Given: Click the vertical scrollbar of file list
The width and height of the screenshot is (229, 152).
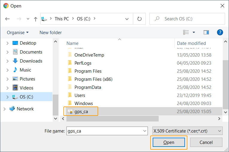Looking at the screenshot, I should click(226, 84).
